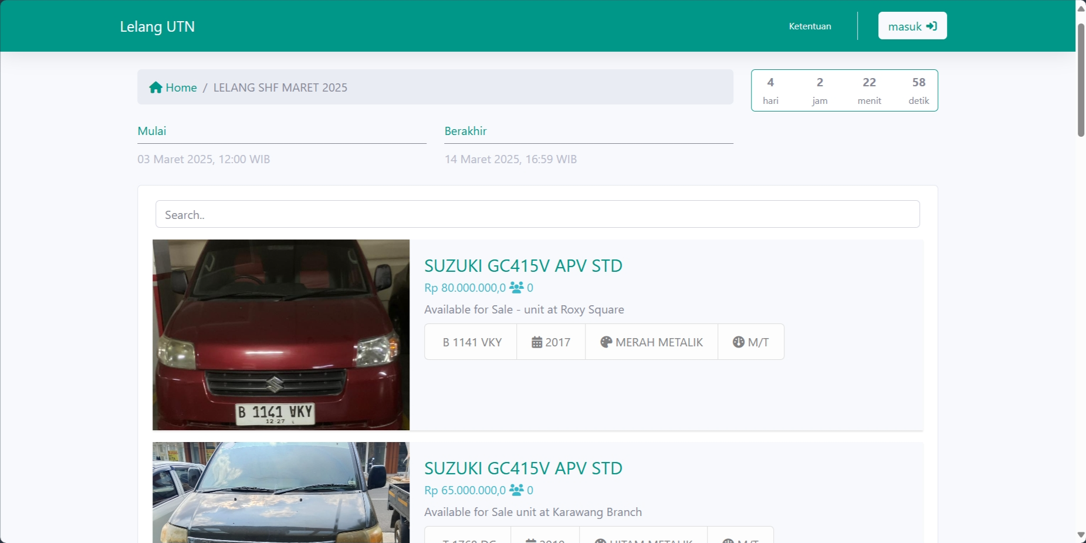This screenshot has height=543, width=1086.
Task: Click the black APV car photo thumbnail
Action: (x=280, y=493)
